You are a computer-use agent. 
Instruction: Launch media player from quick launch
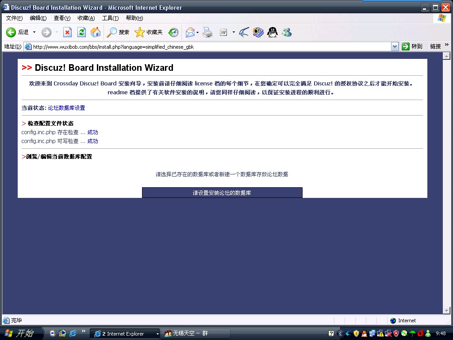(52, 333)
